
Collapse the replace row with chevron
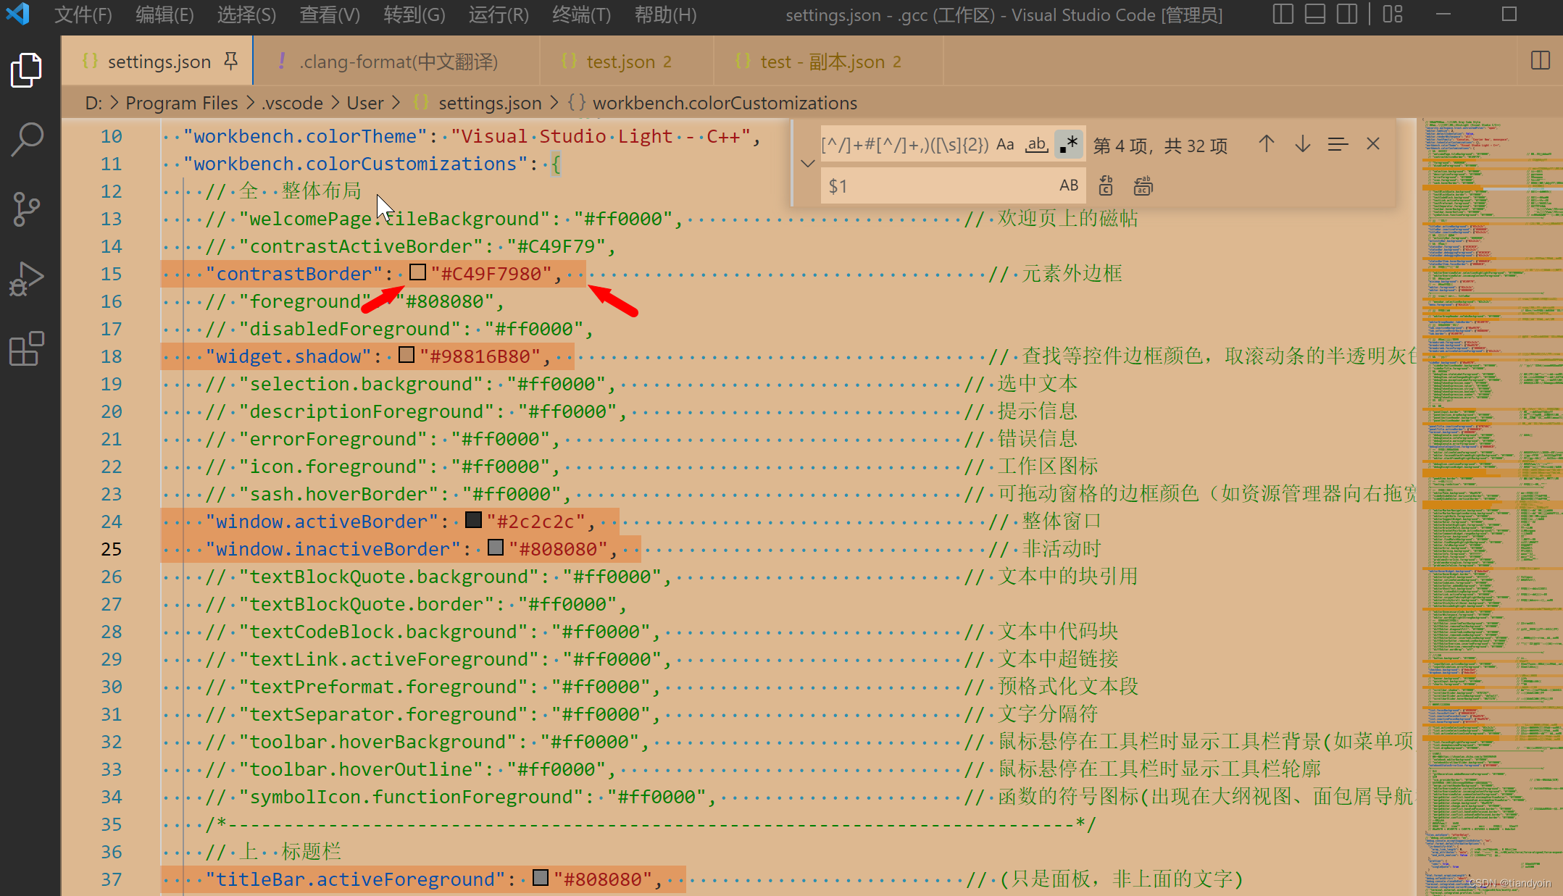coord(808,164)
